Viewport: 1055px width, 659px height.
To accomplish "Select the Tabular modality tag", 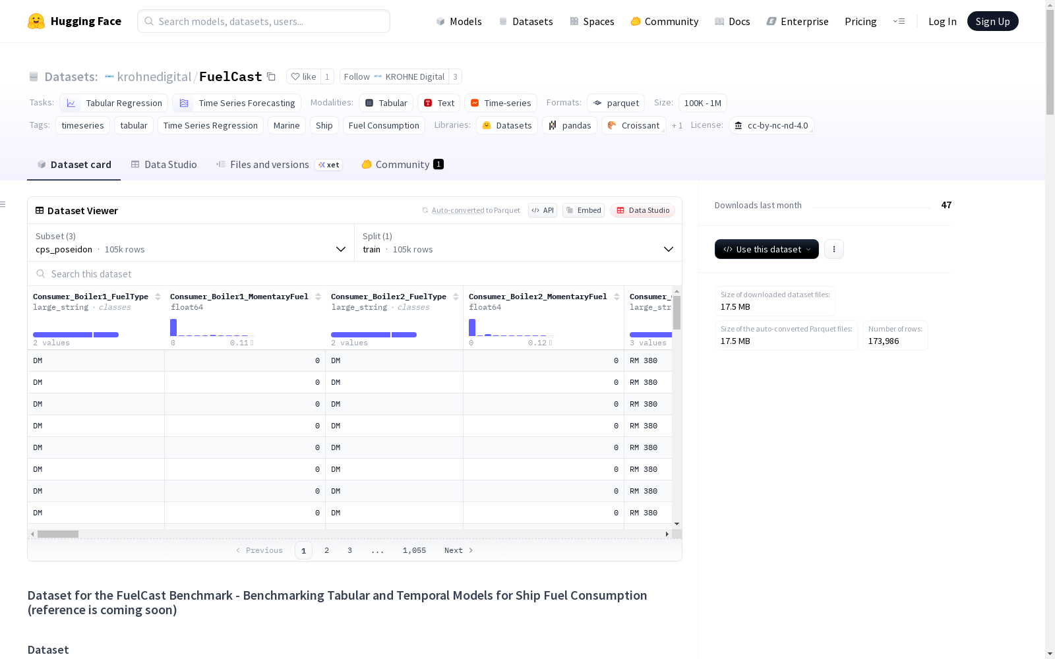I will (386, 103).
